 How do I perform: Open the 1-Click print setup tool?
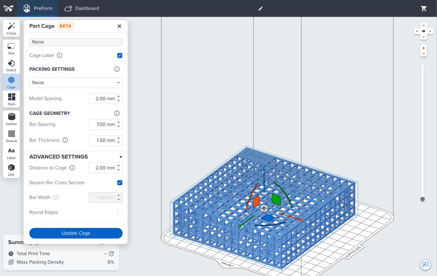click(x=11, y=28)
